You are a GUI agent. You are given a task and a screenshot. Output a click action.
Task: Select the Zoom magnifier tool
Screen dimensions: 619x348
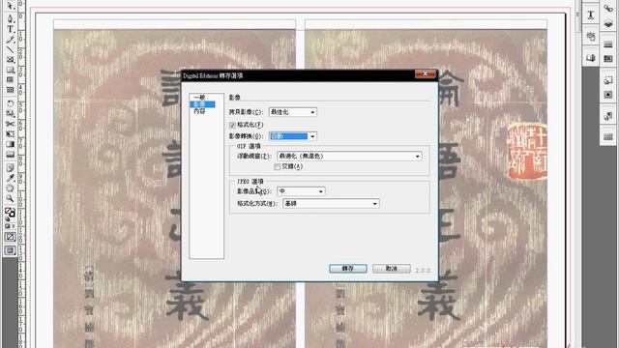click(x=10, y=198)
